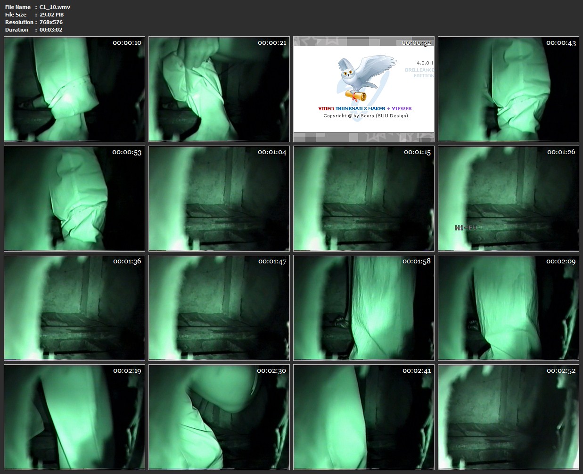Choose the frame stamped 00:02:09
The width and height of the screenshot is (583, 474).
point(509,308)
